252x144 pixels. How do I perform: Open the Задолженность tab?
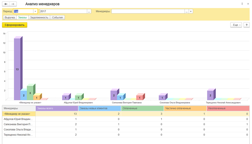pos(39,17)
